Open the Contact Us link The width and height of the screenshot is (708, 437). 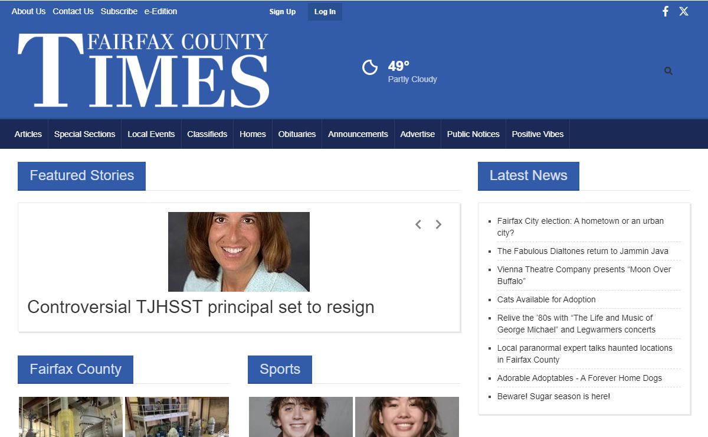73,11
